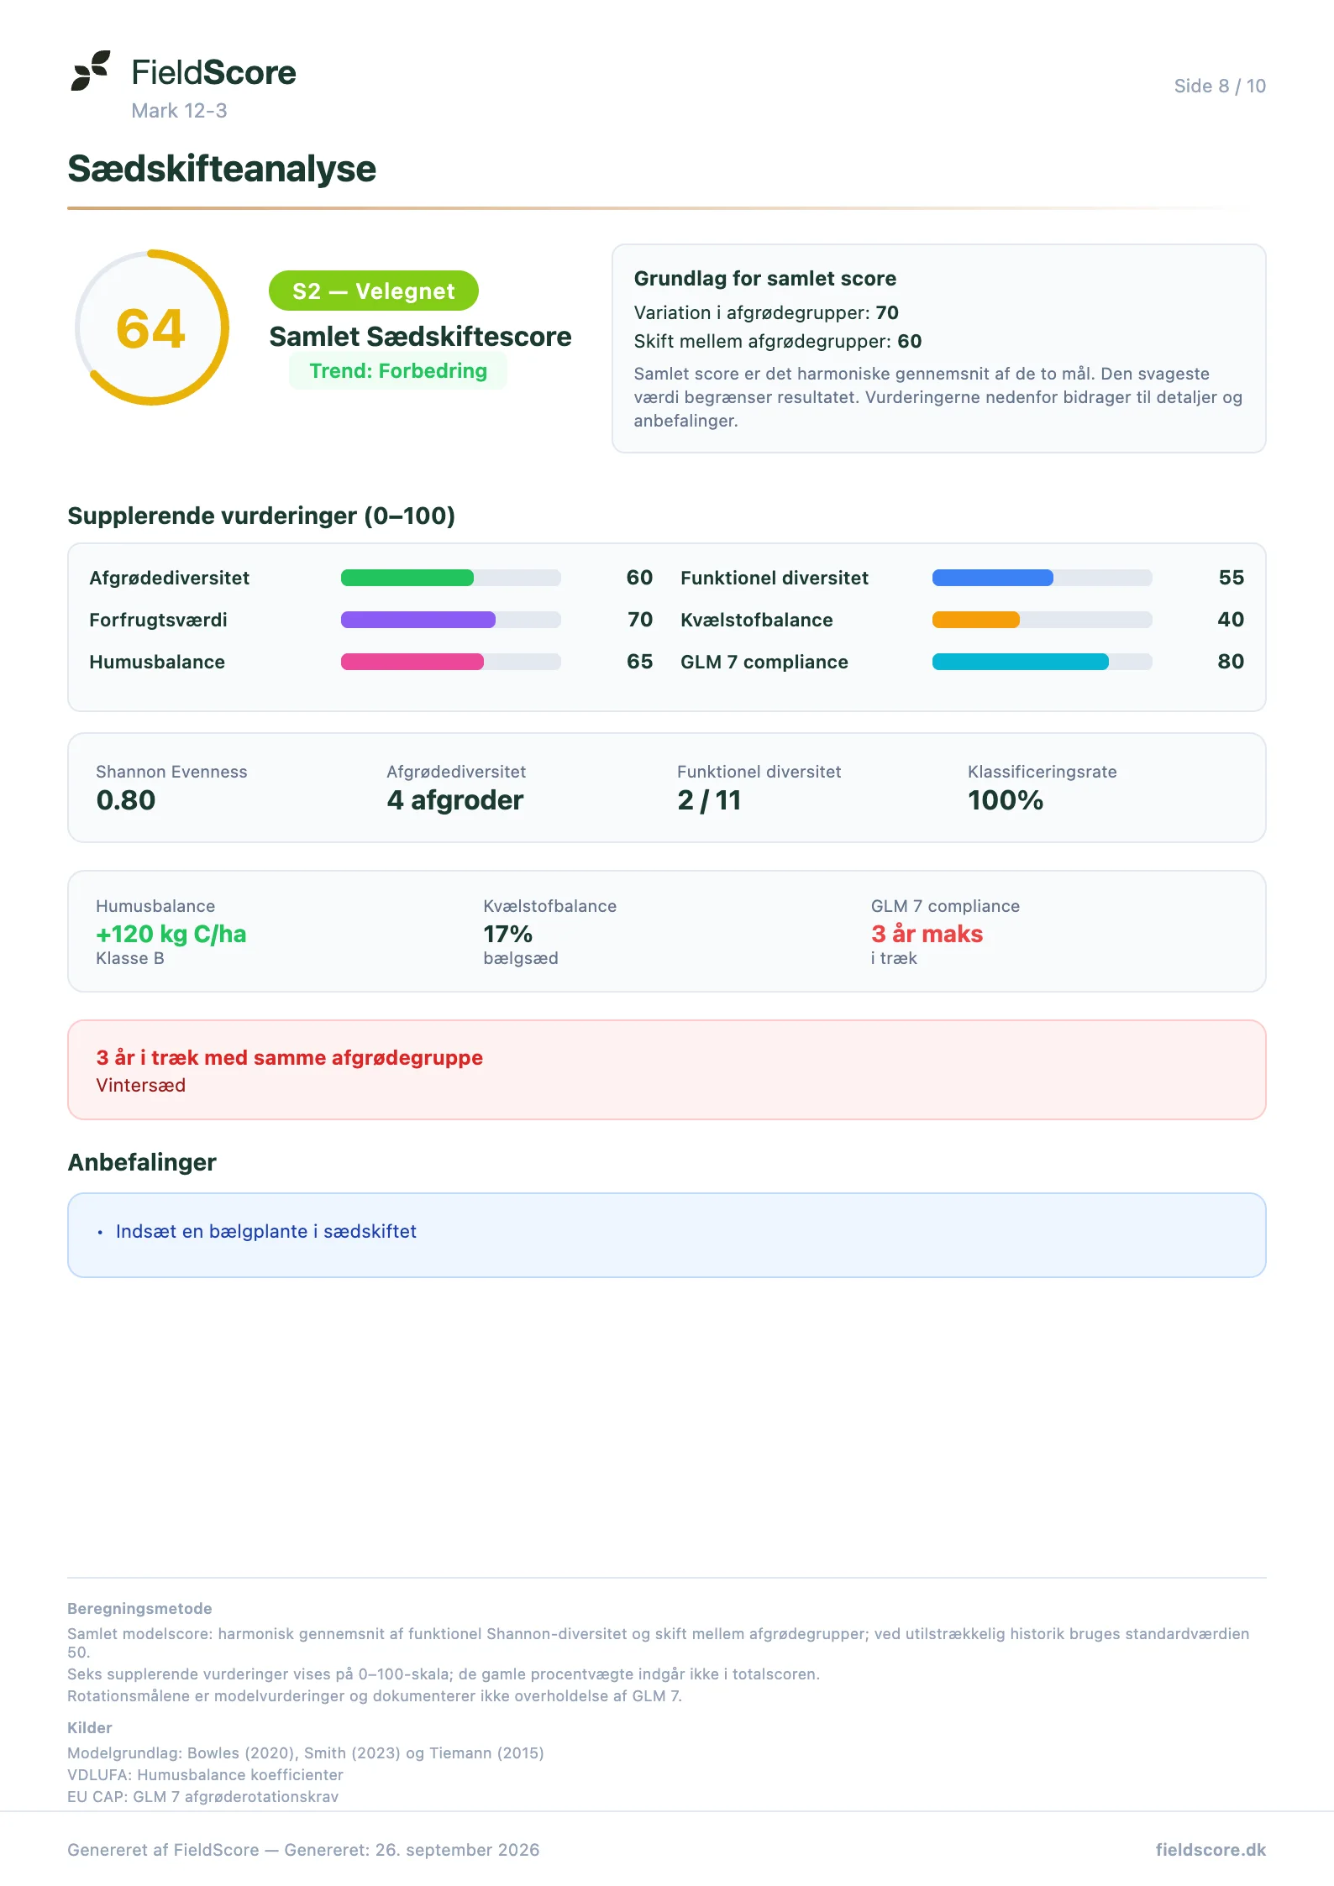The image size is (1334, 1886).
Task: Click the Genereret: 26. september 2026 footer text
Action: point(412,1850)
